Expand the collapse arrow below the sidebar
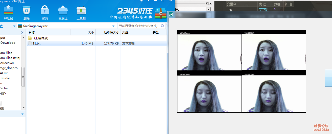The width and height of the screenshot is (332, 134). coord(22,114)
